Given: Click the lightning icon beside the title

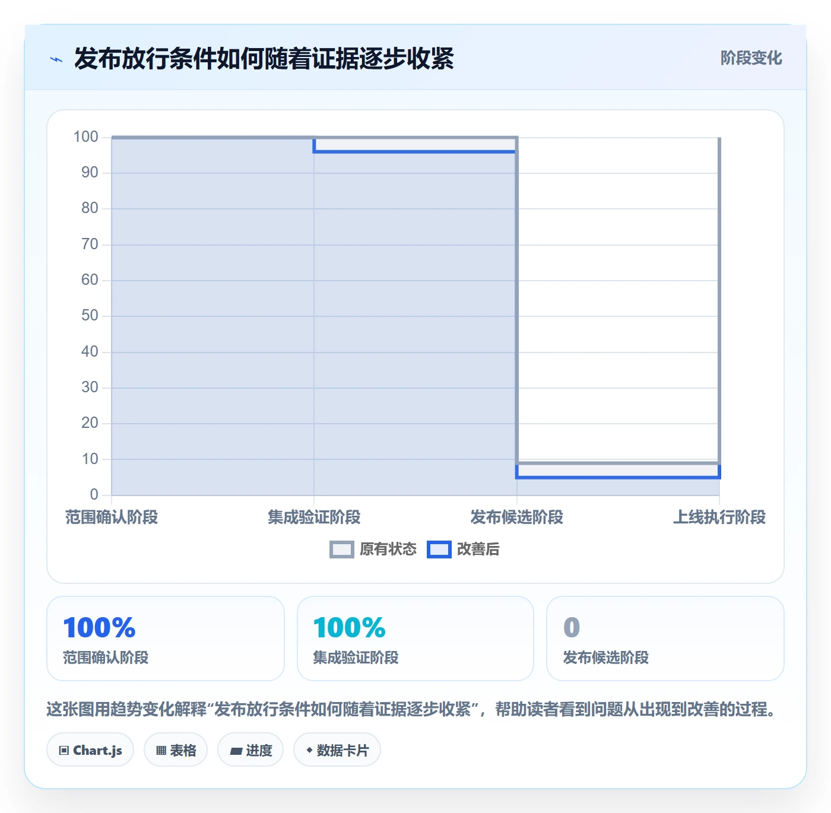Looking at the screenshot, I should 56,59.
